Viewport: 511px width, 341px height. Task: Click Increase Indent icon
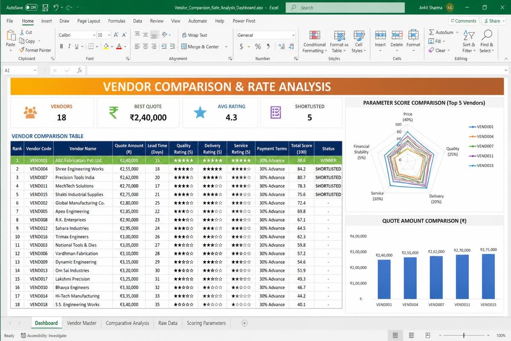[x=172, y=46]
